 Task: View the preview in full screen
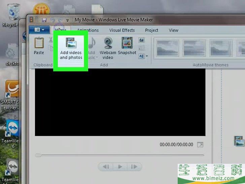(200, 145)
